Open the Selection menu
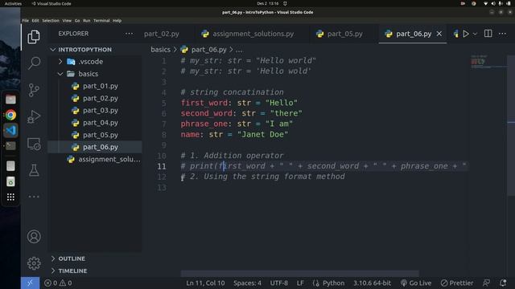515x289 pixels. pyautogui.click(x=51, y=20)
